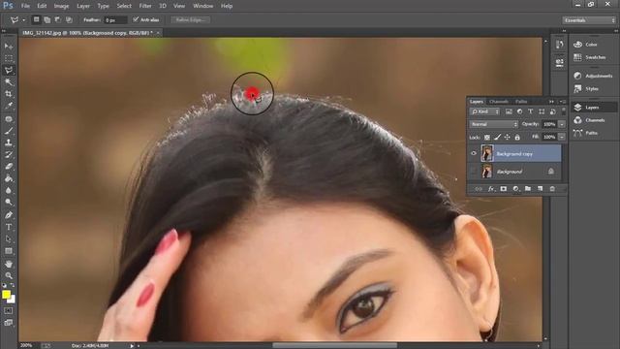This screenshot has width=620, height=349.
Task: Select Intersect with selection mode
Action: (x=69, y=19)
